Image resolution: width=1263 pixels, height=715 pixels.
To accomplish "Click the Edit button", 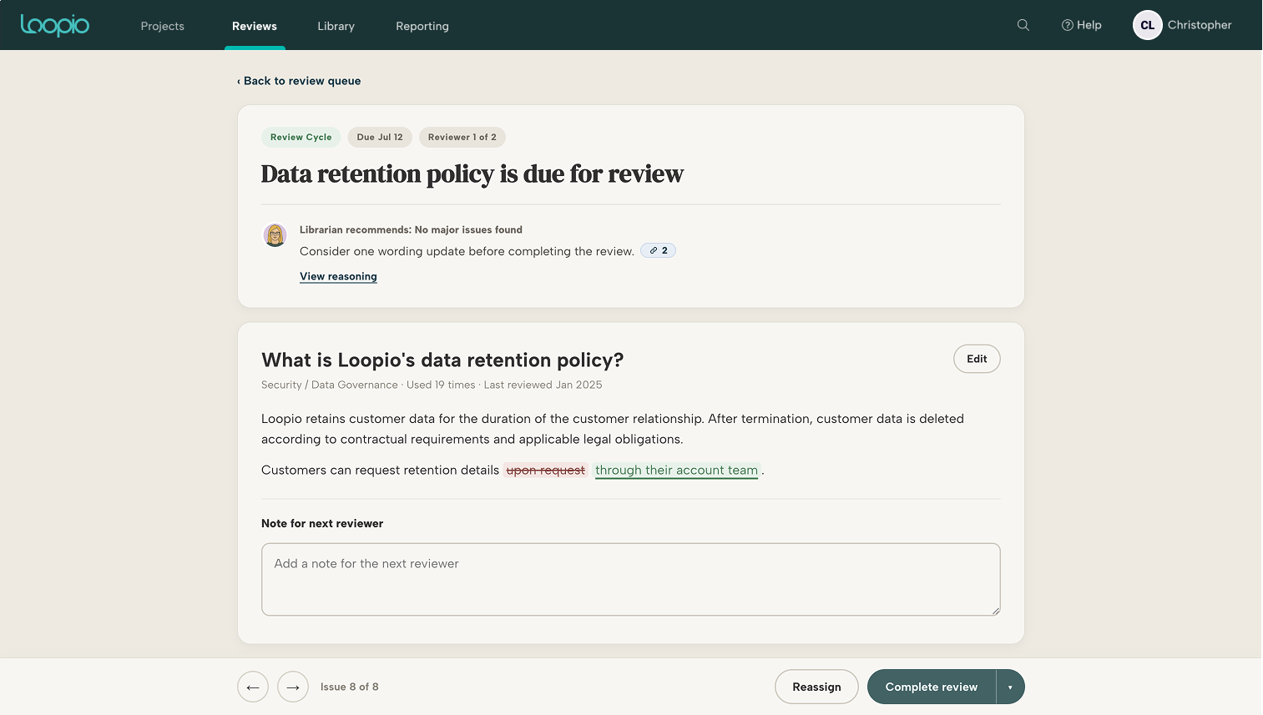I will coord(977,359).
